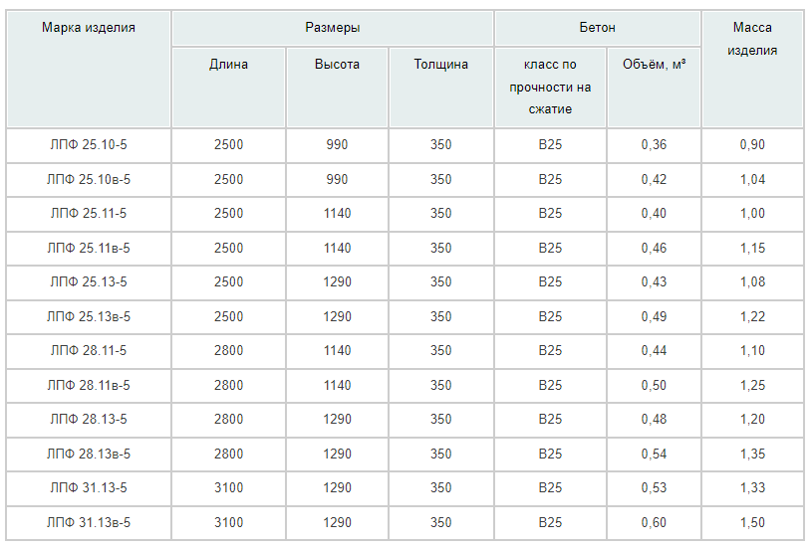
Task: Click the ЛПФ 28.13-5 row label
Action: pos(89,420)
